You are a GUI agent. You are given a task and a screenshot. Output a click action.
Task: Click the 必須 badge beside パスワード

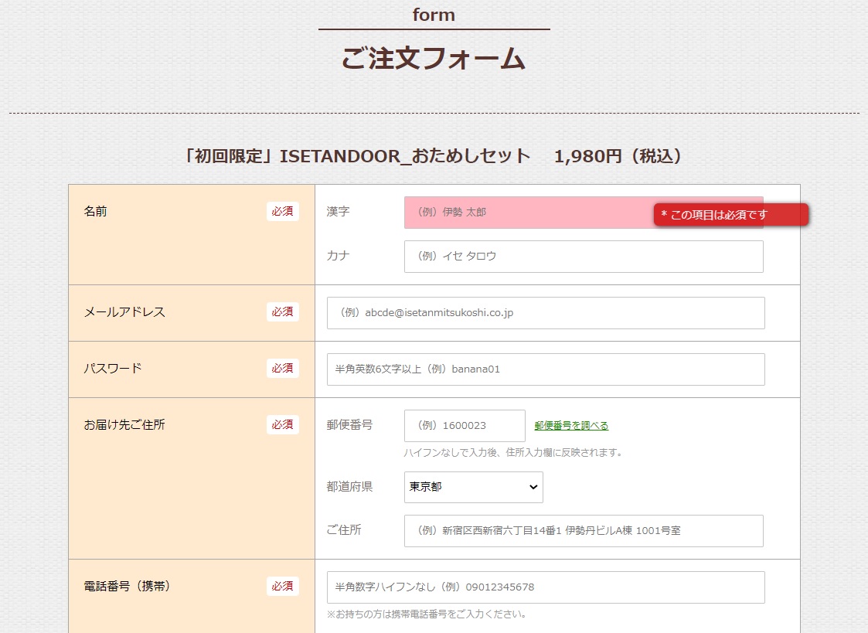coord(282,369)
